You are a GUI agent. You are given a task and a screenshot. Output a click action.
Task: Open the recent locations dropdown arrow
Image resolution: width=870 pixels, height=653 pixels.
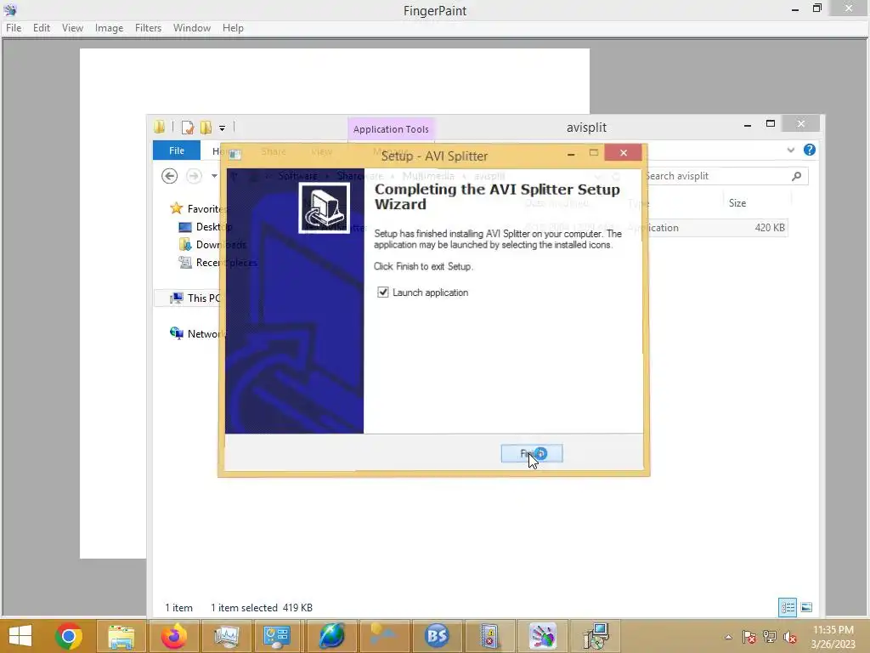(x=214, y=176)
